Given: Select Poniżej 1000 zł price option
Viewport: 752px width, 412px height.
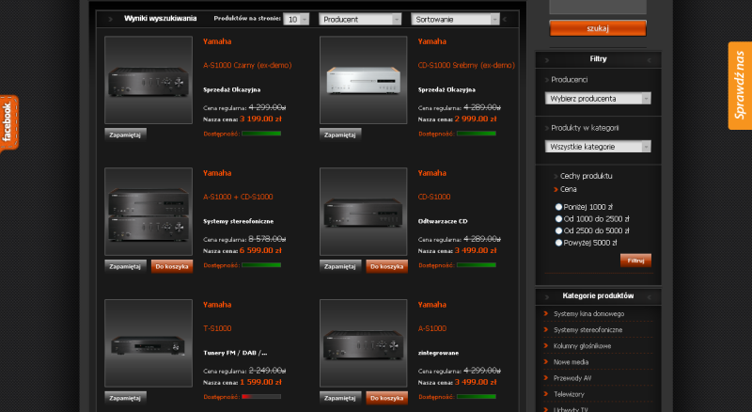Looking at the screenshot, I should [x=558, y=207].
